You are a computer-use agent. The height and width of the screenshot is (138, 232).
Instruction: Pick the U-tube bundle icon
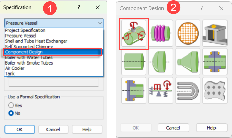[x=188, y=89]
